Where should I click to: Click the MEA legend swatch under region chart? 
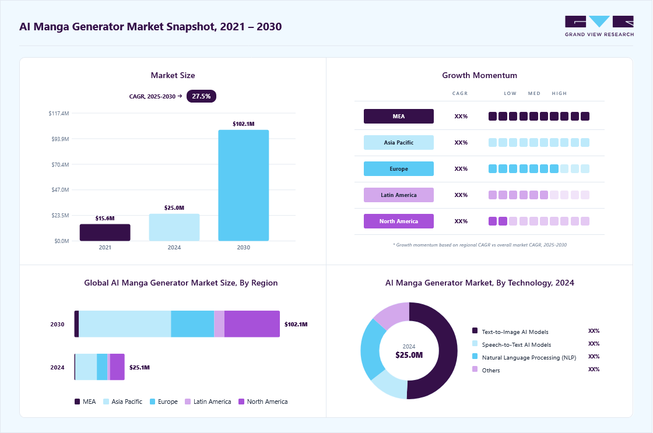tap(77, 402)
